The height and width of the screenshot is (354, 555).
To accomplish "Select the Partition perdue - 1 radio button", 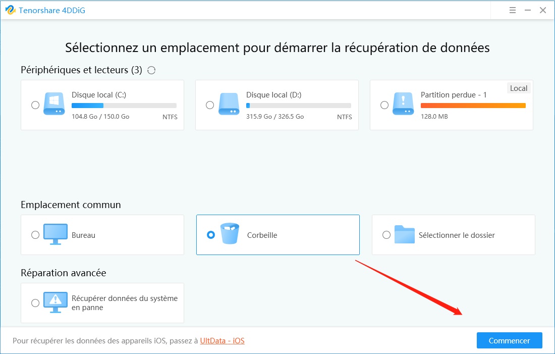I will pos(384,105).
